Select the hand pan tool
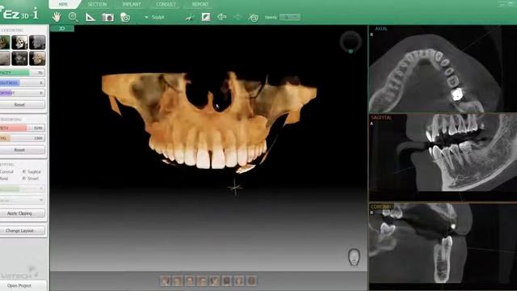The image size is (517, 291). tap(57, 17)
